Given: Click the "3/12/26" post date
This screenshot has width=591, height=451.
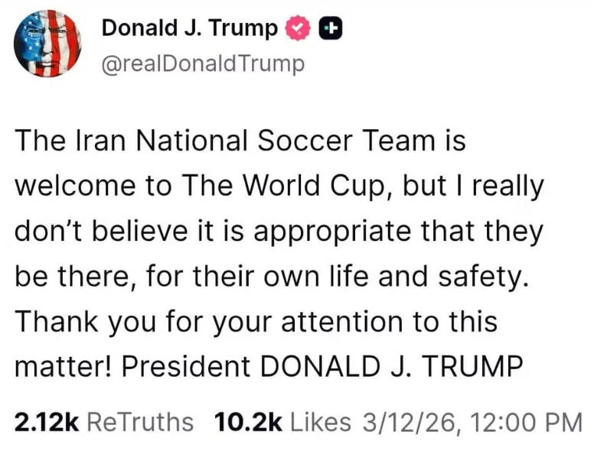Looking at the screenshot, I should pyautogui.click(x=401, y=421).
